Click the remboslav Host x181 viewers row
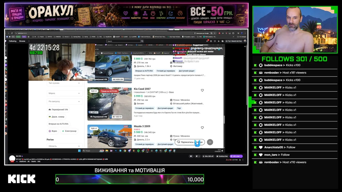This screenshot has height=192, width=342. (294, 73)
